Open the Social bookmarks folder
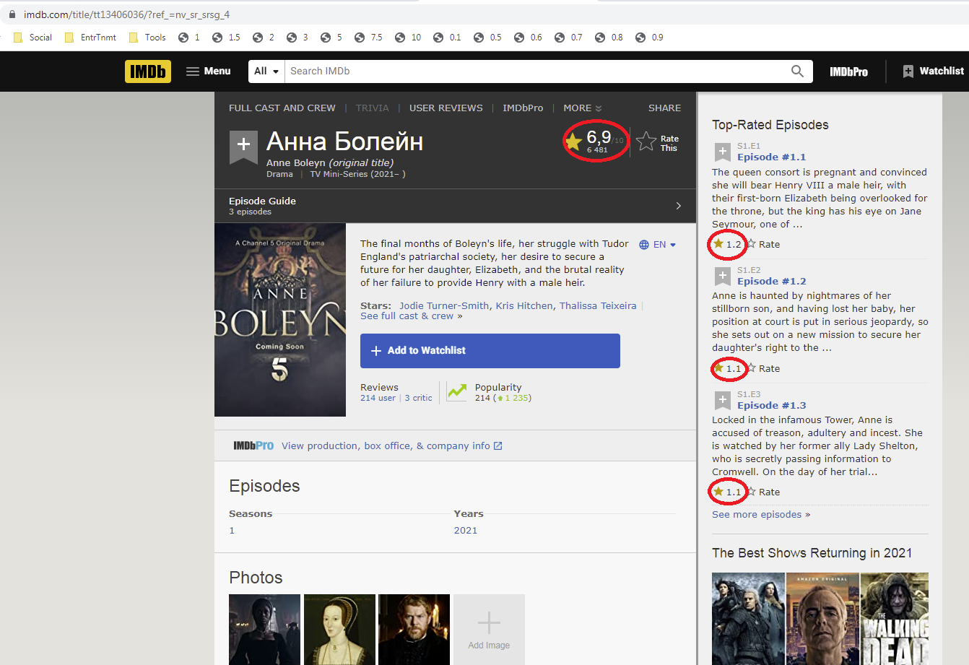 click(x=33, y=38)
